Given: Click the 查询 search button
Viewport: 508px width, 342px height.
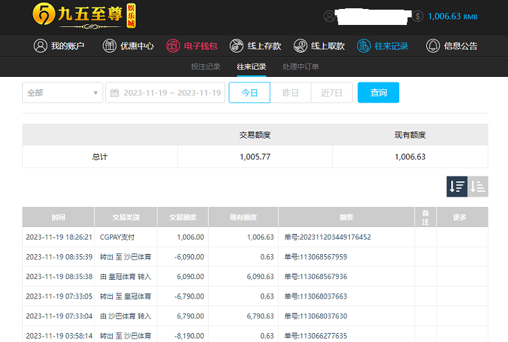Looking at the screenshot, I should pos(378,93).
